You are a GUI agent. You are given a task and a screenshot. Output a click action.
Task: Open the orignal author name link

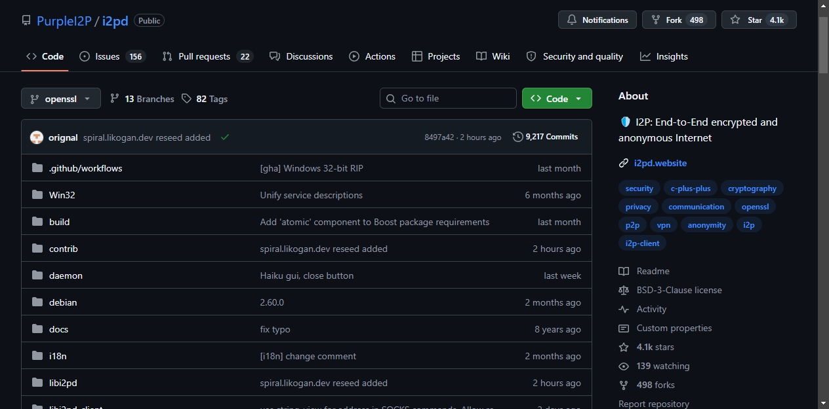pos(63,137)
